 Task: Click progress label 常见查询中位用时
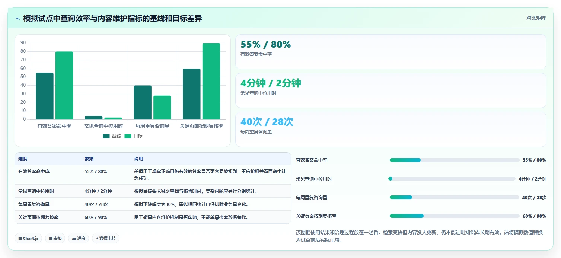[x=314, y=179]
